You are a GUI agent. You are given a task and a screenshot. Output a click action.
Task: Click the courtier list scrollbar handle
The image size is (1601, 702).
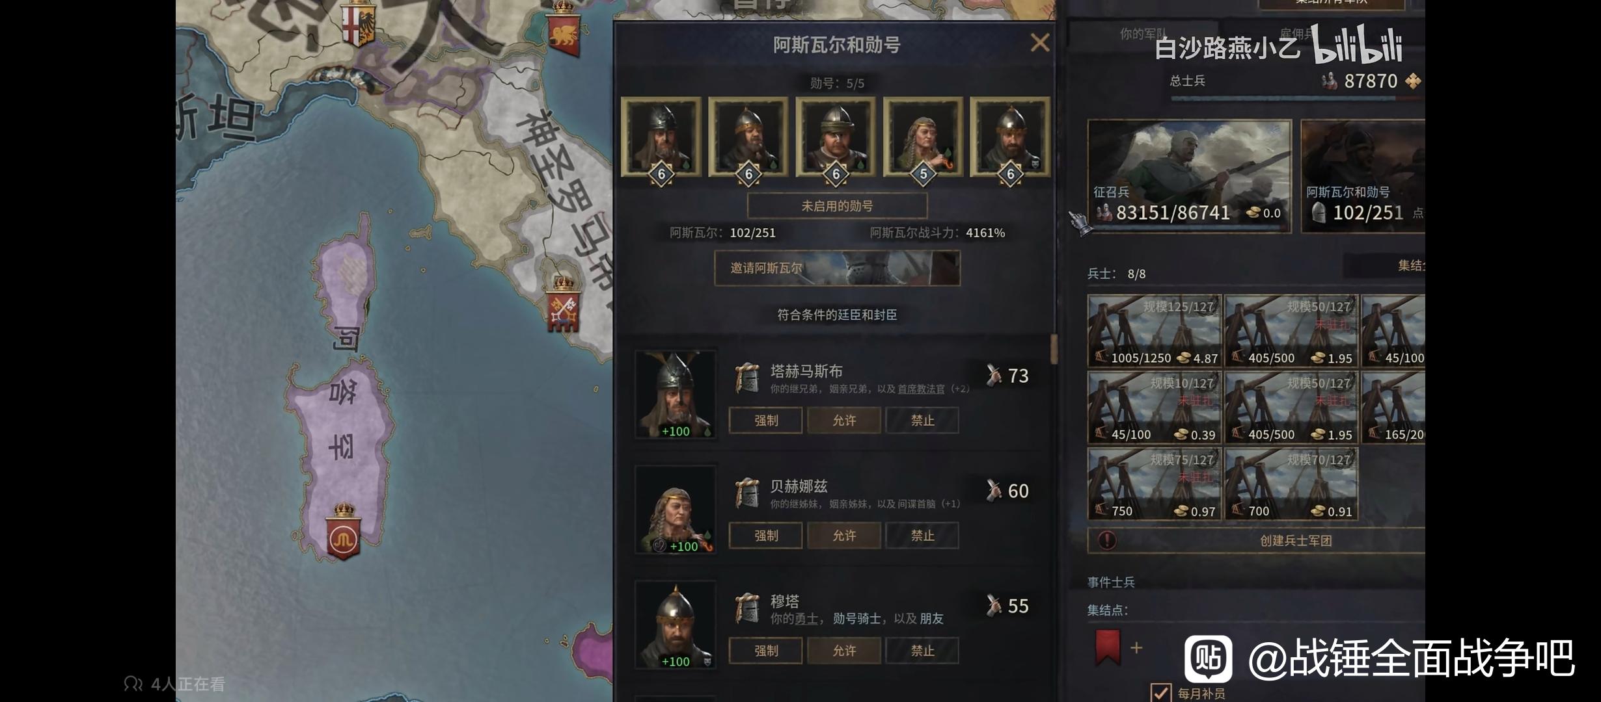point(1054,349)
